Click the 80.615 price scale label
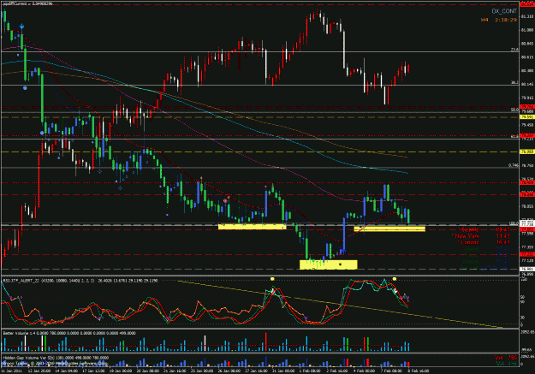The height and width of the screenshot is (374, 535). (x=527, y=57)
